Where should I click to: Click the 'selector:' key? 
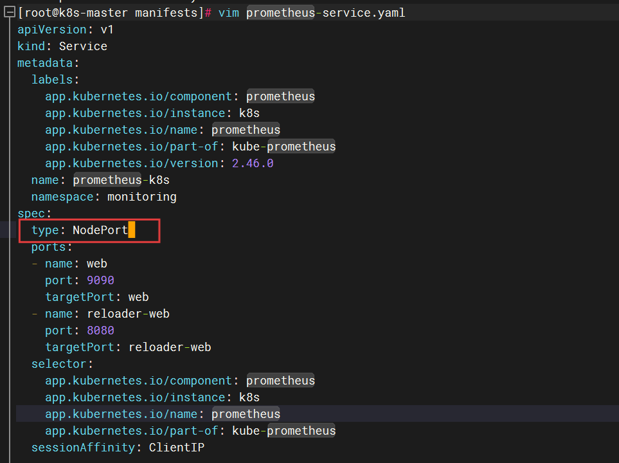point(62,363)
